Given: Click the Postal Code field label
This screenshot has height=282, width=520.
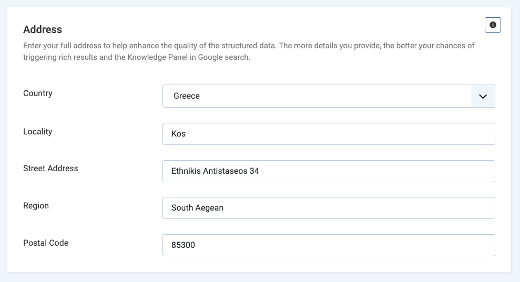Looking at the screenshot, I should pos(46,243).
